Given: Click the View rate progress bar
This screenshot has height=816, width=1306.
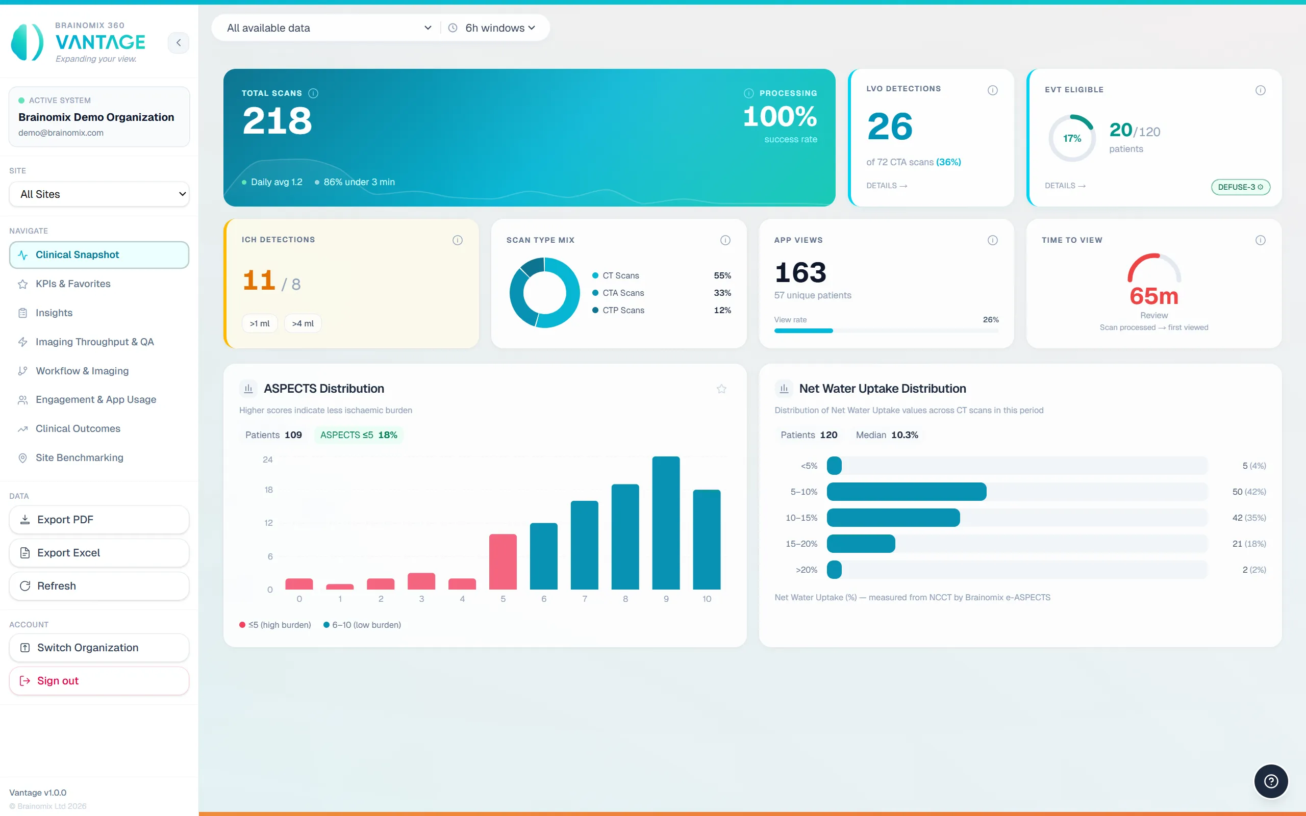Looking at the screenshot, I should click(x=886, y=331).
